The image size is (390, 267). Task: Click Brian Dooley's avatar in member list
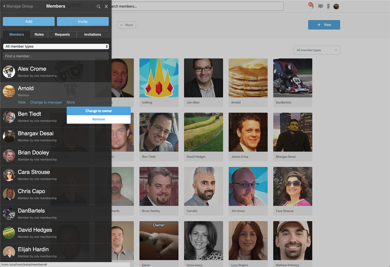(9, 155)
